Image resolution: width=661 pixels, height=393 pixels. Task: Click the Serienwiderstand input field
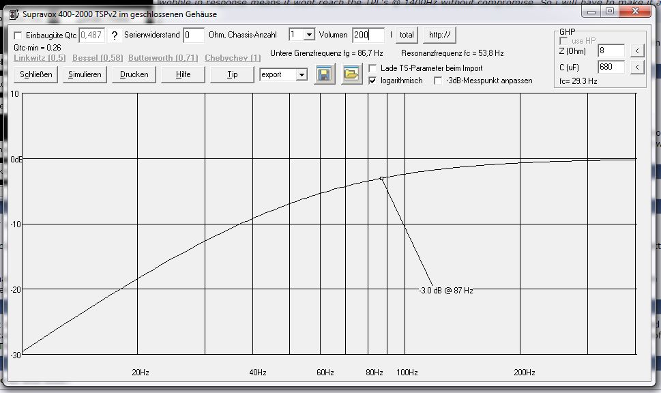tap(194, 35)
